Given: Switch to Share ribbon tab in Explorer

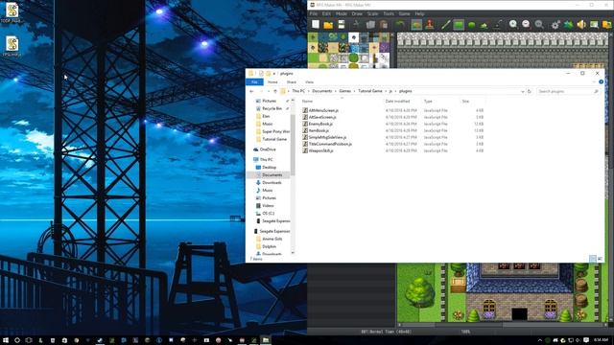Looking at the screenshot, I should [292, 82].
